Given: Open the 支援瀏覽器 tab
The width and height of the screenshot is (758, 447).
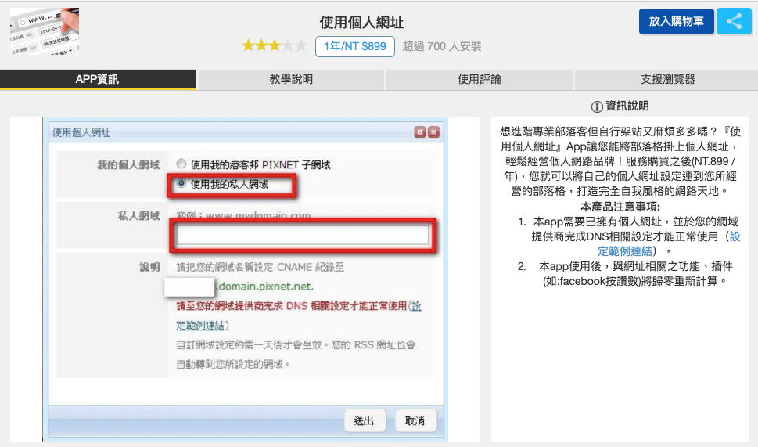Looking at the screenshot, I should (667, 79).
